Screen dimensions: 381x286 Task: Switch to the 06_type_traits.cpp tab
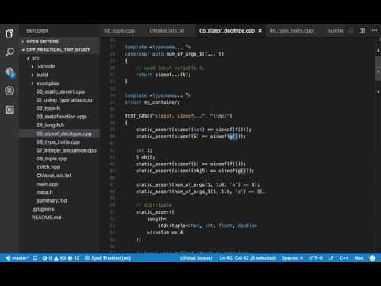291,31
